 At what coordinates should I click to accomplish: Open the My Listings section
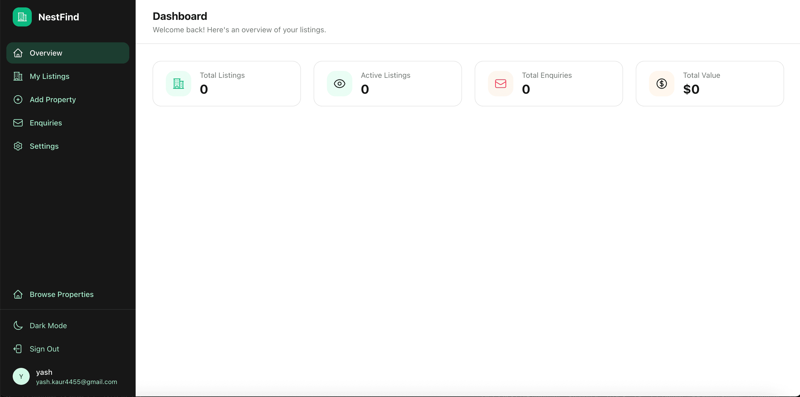pyautogui.click(x=49, y=76)
